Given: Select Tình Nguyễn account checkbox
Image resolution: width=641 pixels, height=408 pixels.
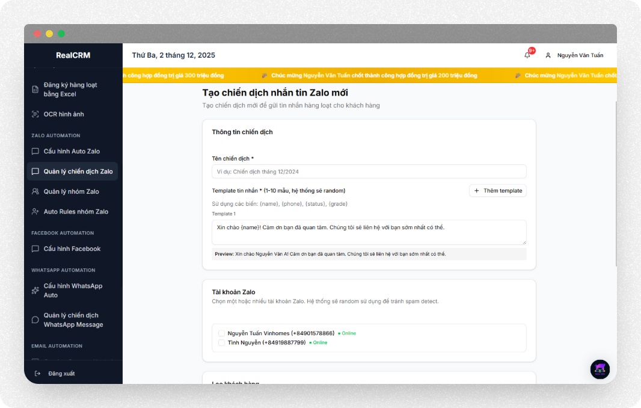Looking at the screenshot, I should pos(221,343).
